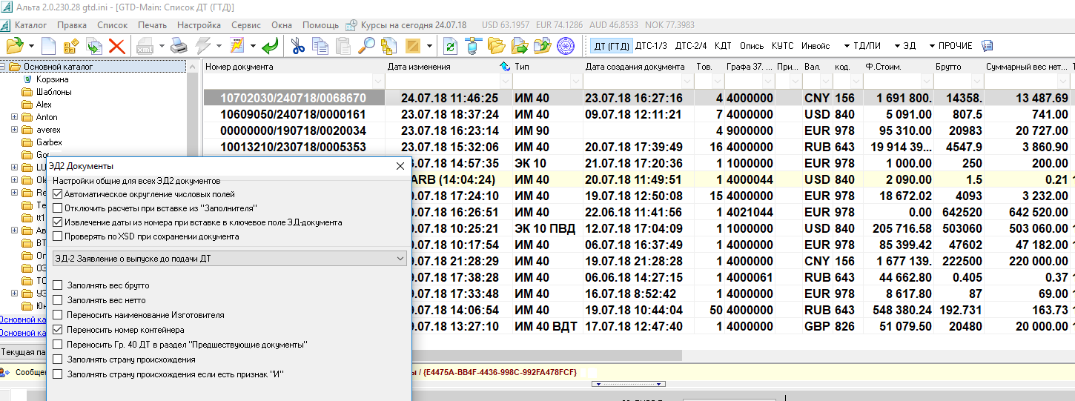
Task: Click the red X delete icon
Action: (x=116, y=46)
